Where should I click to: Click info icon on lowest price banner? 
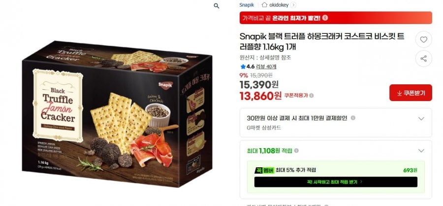tap(325, 18)
